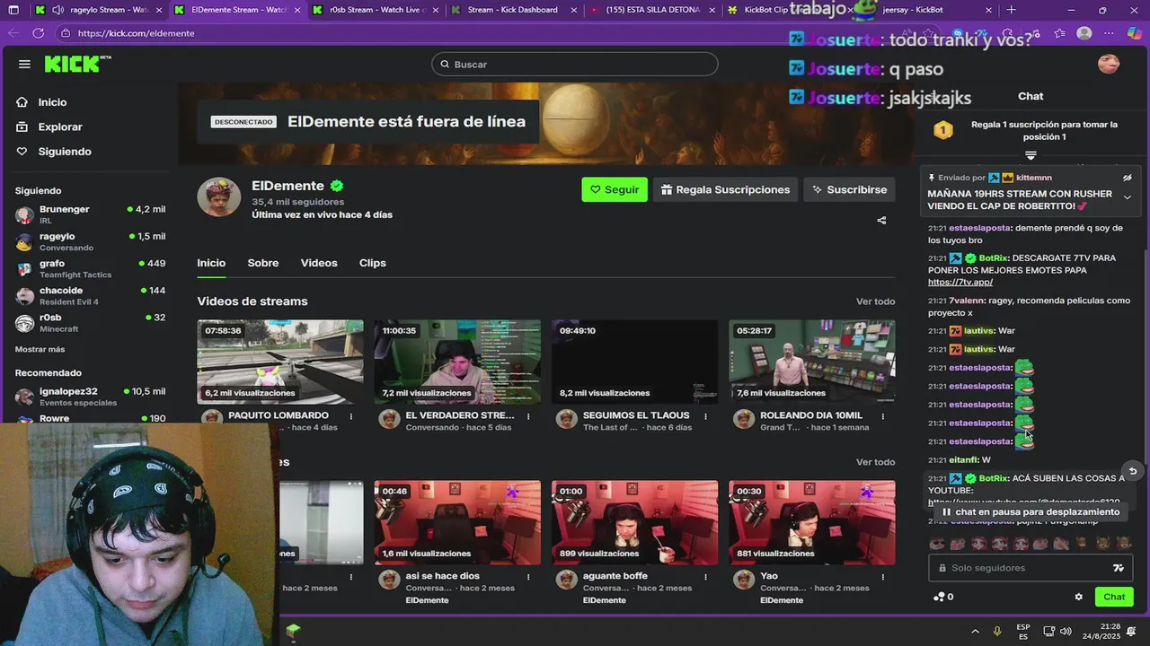Click the channel points icon
This screenshot has height=646, width=1150.
[x=939, y=597]
